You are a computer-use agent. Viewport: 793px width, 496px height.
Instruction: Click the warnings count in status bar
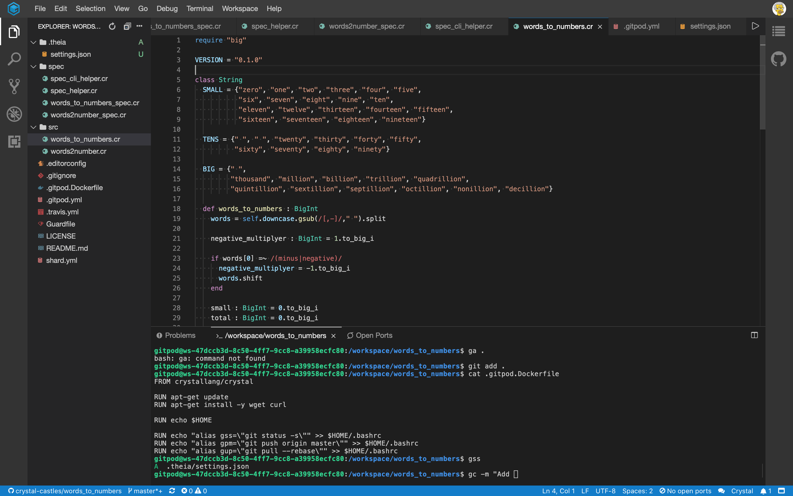point(201,491)
